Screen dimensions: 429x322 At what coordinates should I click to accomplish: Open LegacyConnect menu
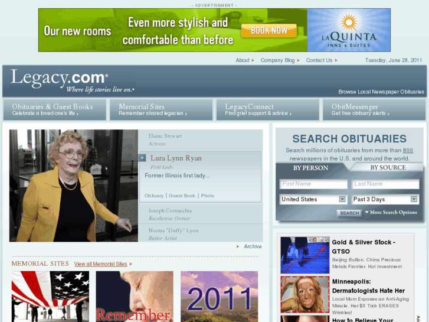click(x=267, y=110)
